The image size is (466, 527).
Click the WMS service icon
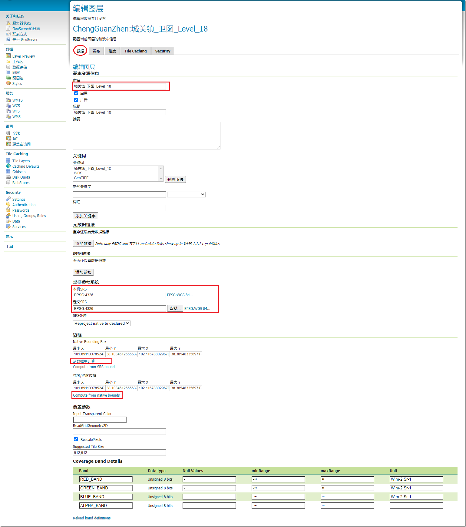click(x=8, y=116)
